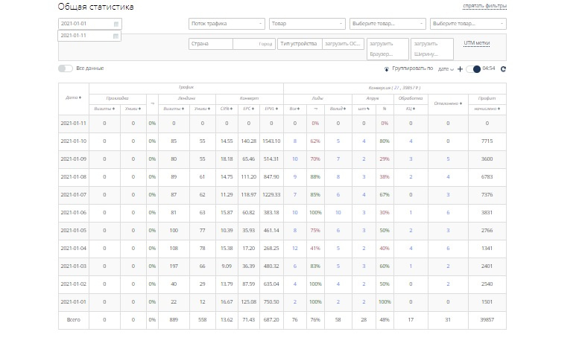
Task: Open all-leads count 12 for 2021-01-04
Action: (294, 249)
